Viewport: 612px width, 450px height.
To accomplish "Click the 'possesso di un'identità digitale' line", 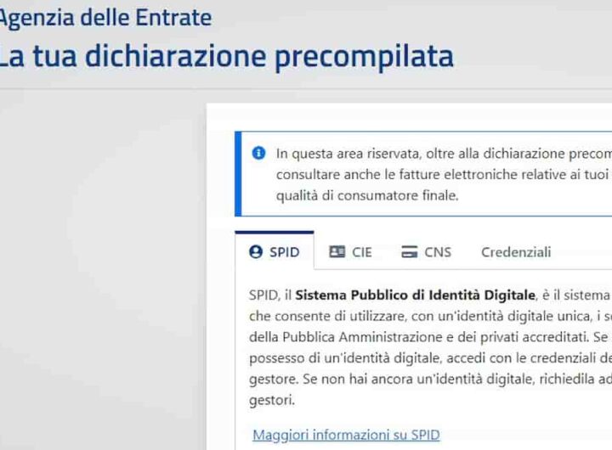I will pyautogui.click(x=430, y=358).
